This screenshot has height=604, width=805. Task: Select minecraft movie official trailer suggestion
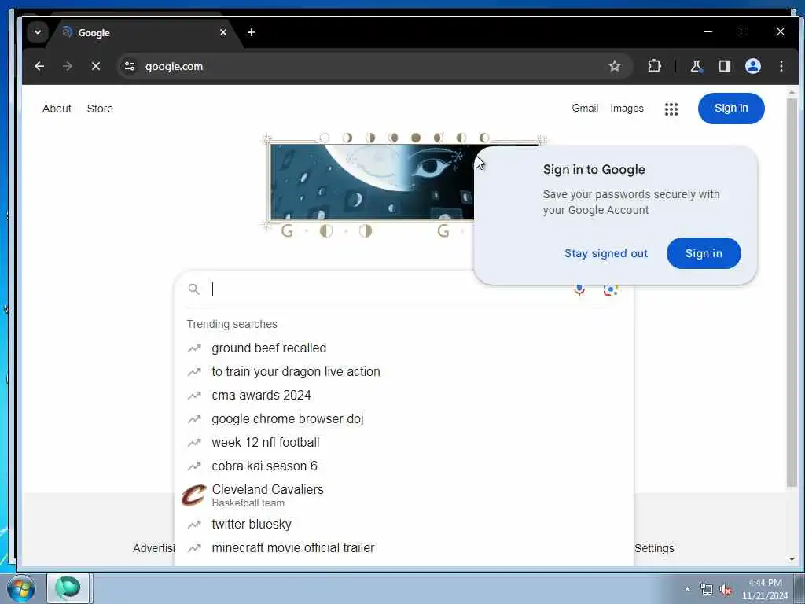[x=403, y=548]
